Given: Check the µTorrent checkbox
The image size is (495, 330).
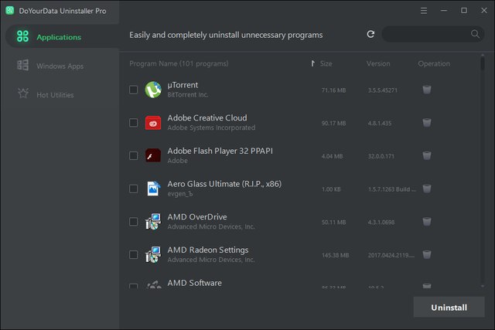Looking at the screenshot, I should [134, 90].
